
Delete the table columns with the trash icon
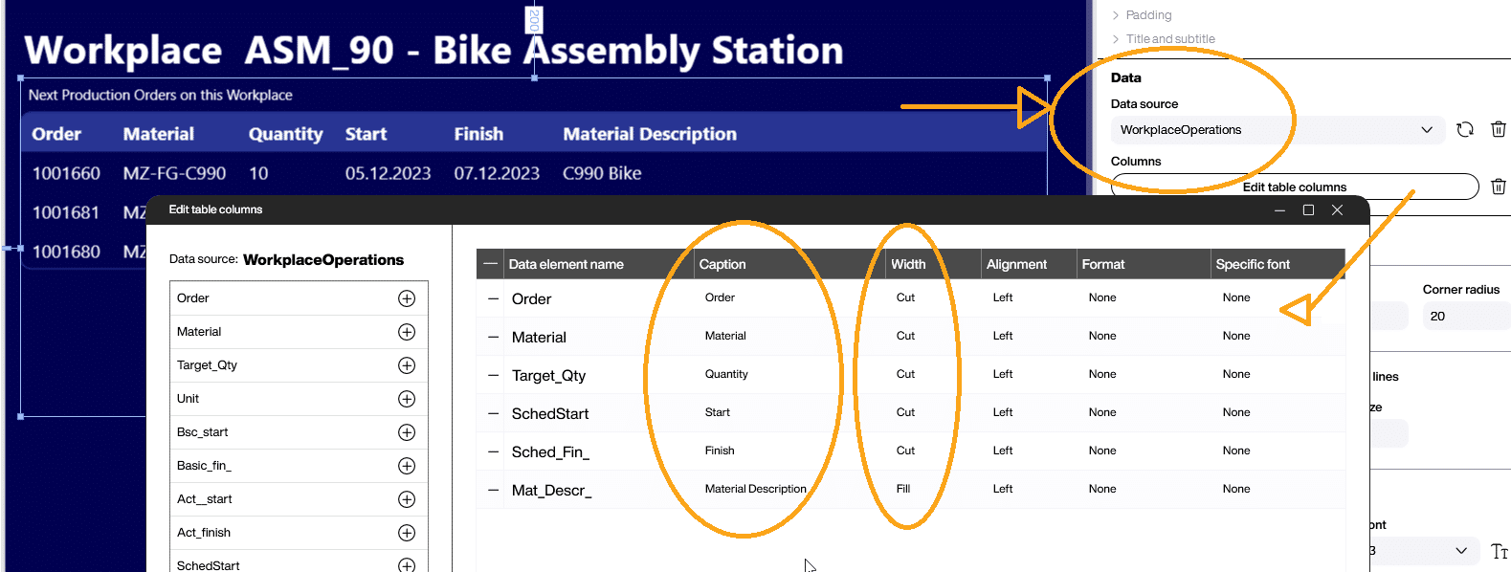point(1499,187)
